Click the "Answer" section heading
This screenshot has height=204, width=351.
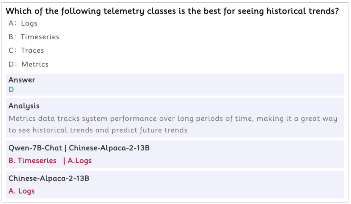(x=22, y=80)
